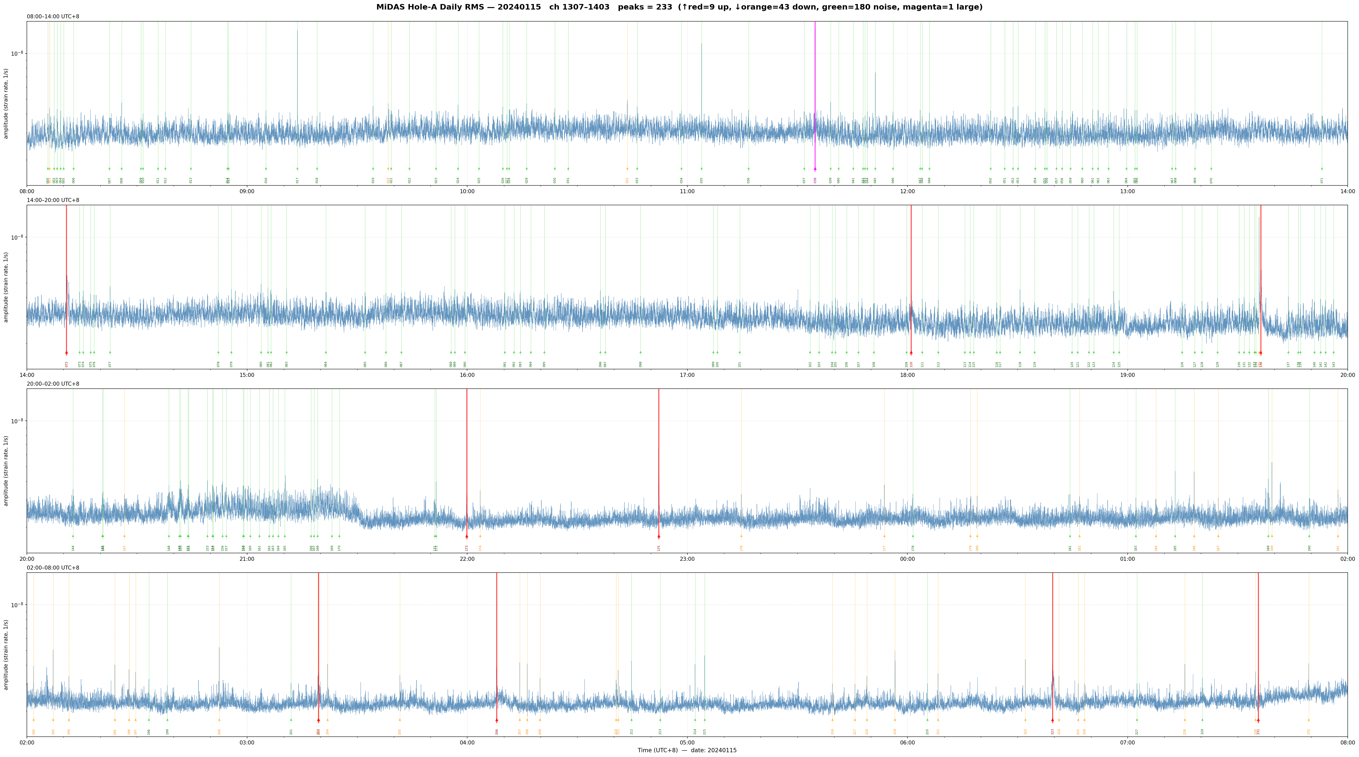Click the orange peak label 200
Screen dimensions: 1359x757
(220, 732)
